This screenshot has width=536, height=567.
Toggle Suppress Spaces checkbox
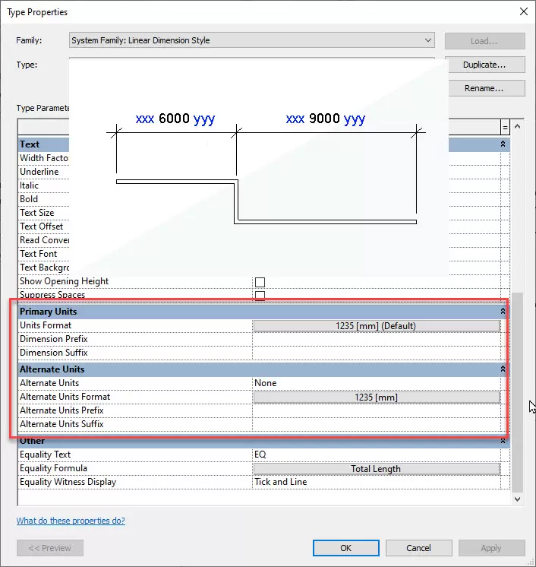click(x=260, y=295)
